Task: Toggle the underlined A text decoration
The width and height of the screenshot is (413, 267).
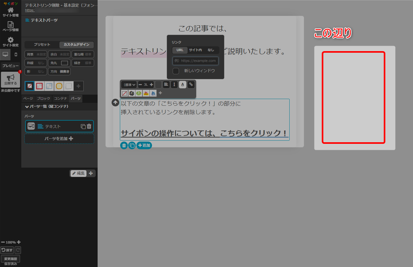Action: 182,84
